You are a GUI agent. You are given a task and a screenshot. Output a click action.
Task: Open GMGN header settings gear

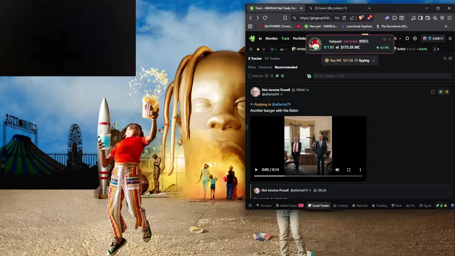pos(415,38)
